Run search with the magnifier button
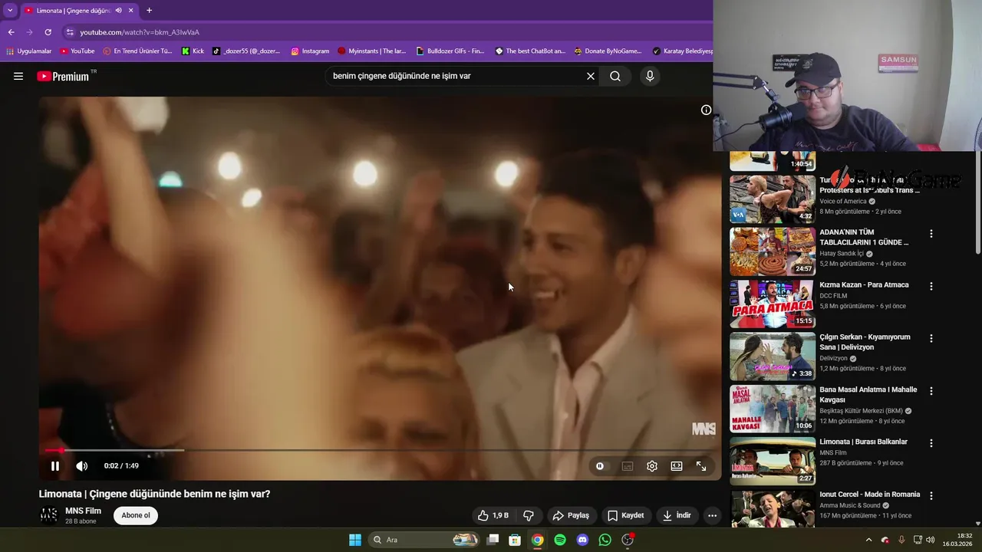This screenshot has height=552, width=982. [x=615, y=76]
